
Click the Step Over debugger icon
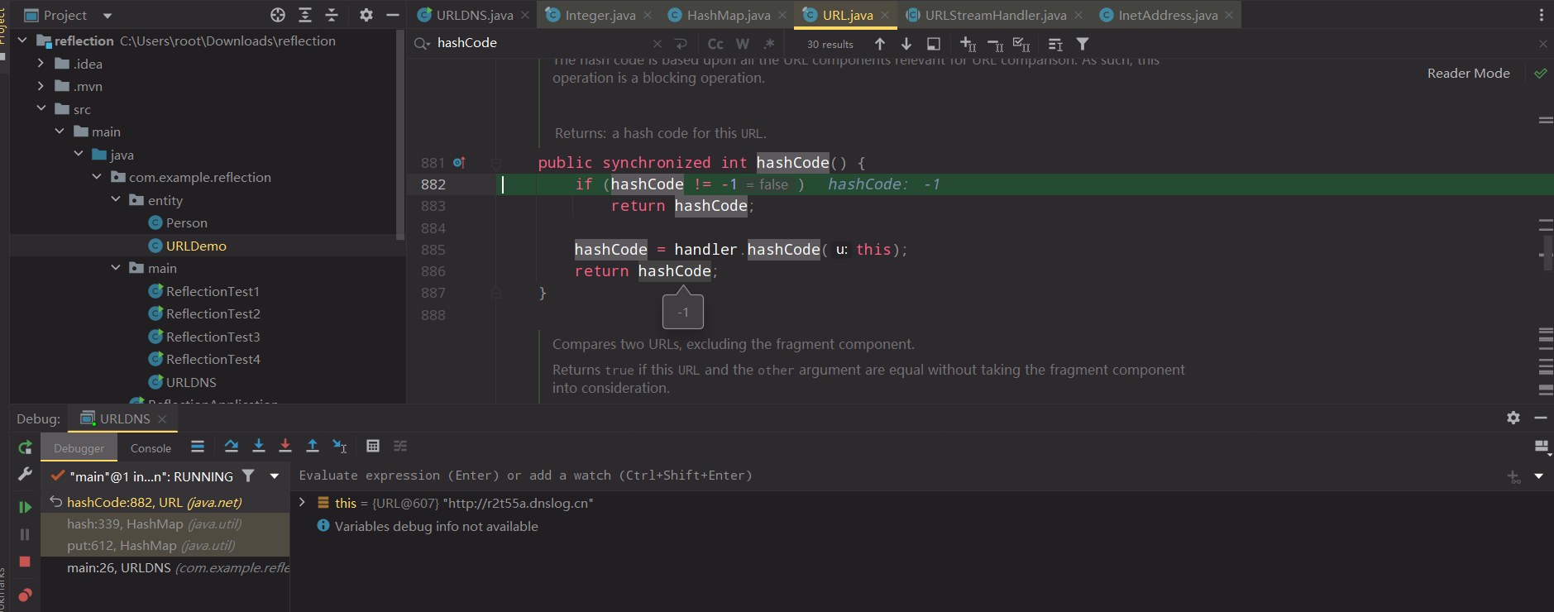(x=232, y=447)
